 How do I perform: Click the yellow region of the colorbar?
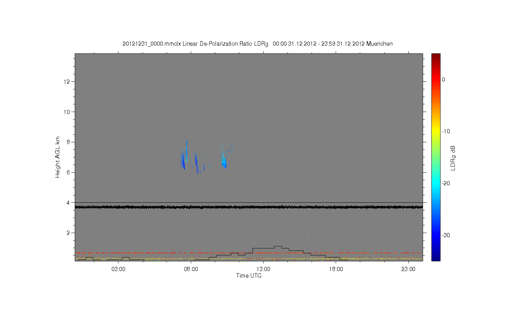(x=436, y=132)
